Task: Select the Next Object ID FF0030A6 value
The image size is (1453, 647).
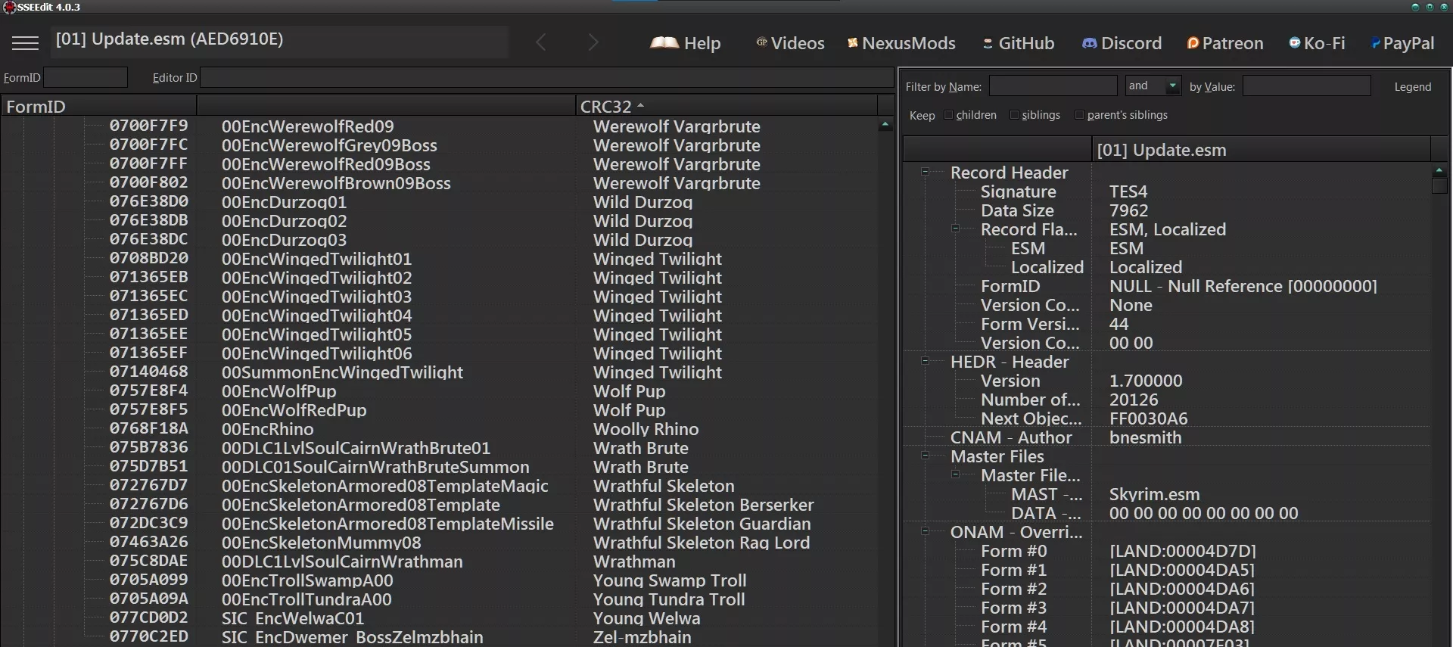Action: [1148, 418]
